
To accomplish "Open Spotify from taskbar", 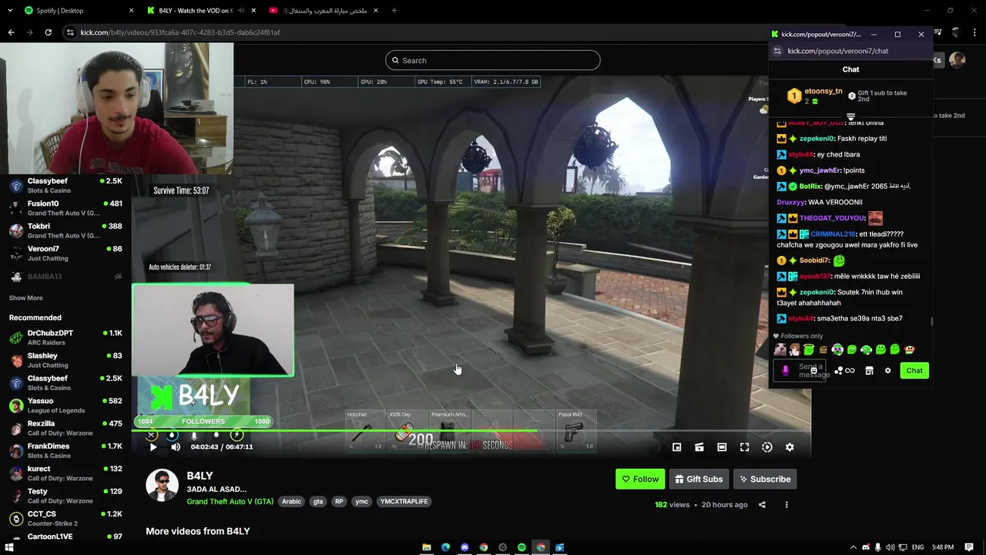I will point(522,547).
